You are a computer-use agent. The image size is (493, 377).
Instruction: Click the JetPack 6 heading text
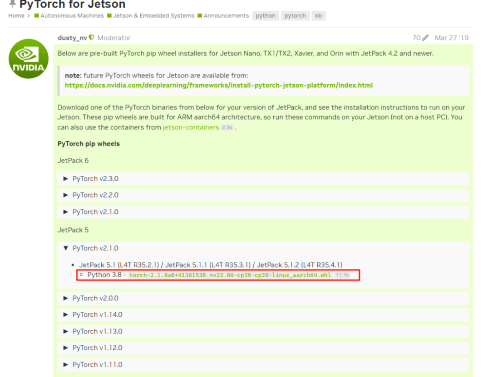pyautogui.click(x=73, y=161)
